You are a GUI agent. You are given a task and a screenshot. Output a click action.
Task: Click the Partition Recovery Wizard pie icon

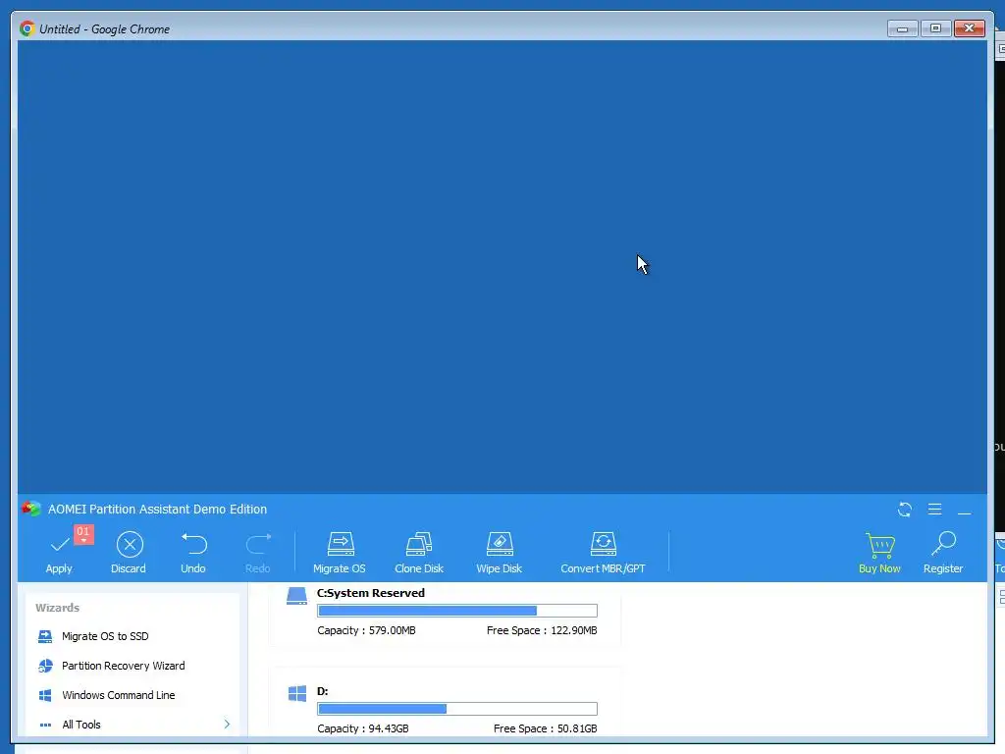[45, 667]
